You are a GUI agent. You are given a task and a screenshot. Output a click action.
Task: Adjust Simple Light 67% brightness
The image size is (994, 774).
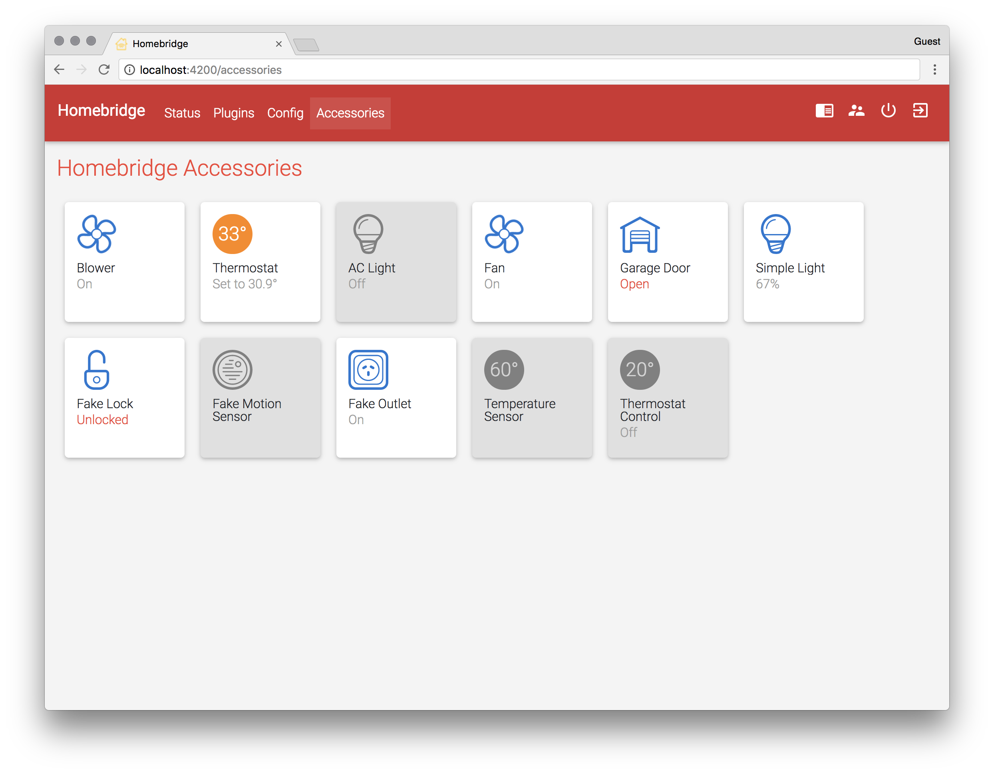point(767,283)
